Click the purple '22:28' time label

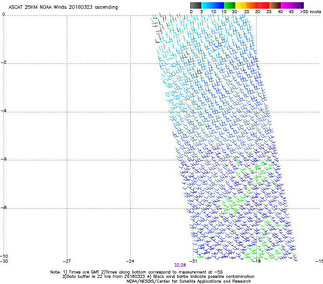pos(180,265)
